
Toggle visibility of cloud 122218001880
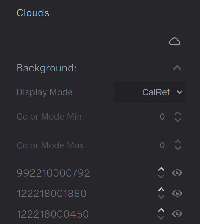(x=177, y=193)
